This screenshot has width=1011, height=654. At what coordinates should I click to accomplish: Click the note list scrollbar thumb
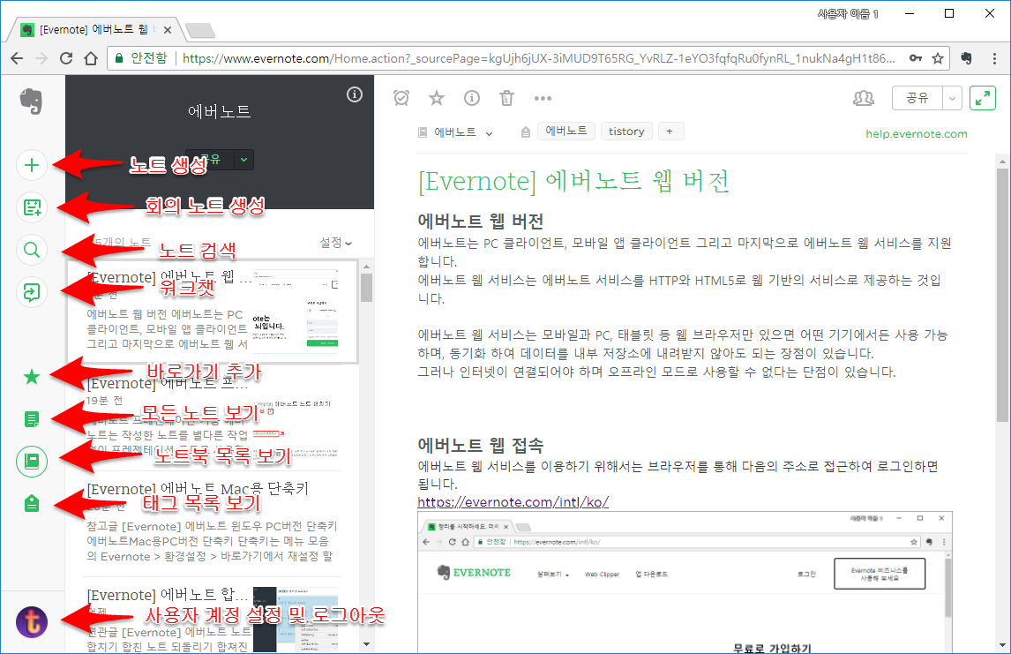pyautogui.click(x=366, y=288)
